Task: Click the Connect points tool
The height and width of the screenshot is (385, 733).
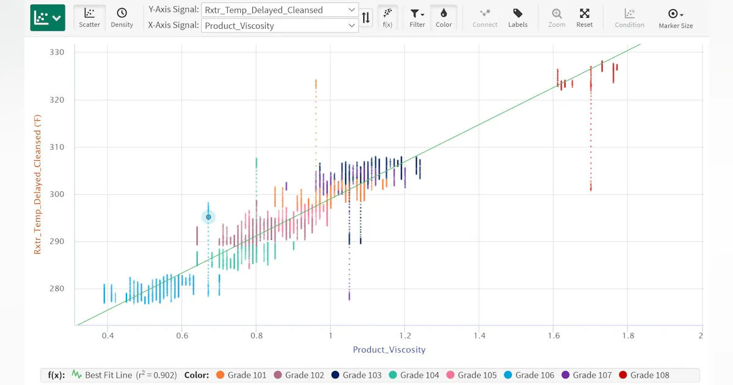Action: [x=485, y=18]
